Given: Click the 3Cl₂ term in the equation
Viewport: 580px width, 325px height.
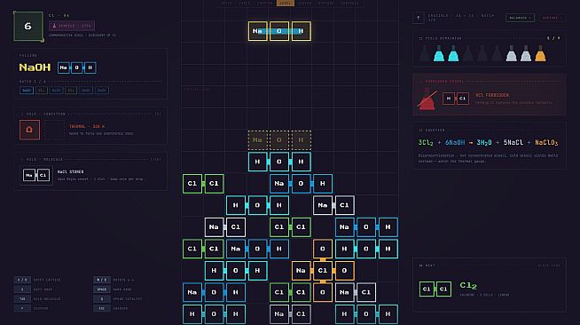Looking at the screenshot, I should point(426,142).
